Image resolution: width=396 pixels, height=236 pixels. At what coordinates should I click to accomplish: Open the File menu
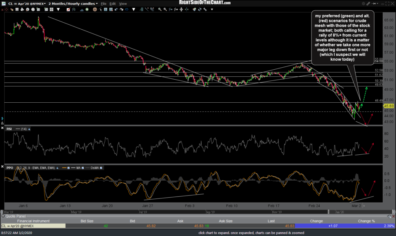click(x=104, y=4)
